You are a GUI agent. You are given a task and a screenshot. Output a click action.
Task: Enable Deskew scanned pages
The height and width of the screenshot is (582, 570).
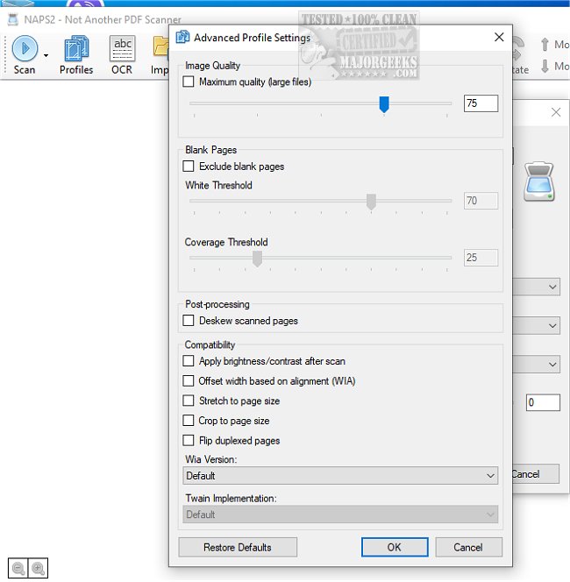click(189, 320)
